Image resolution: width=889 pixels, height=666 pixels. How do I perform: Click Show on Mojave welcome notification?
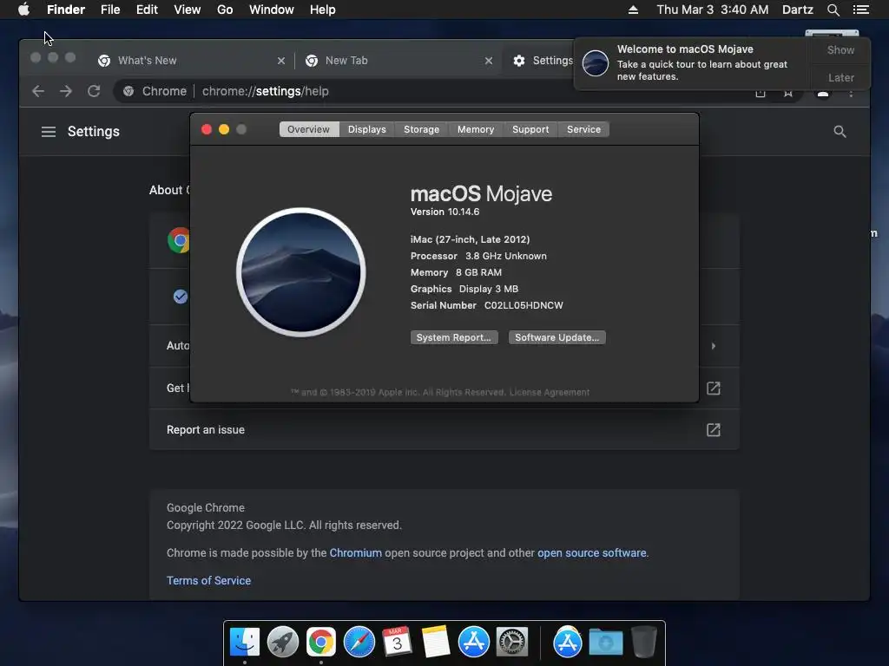[x=840, y=49]
